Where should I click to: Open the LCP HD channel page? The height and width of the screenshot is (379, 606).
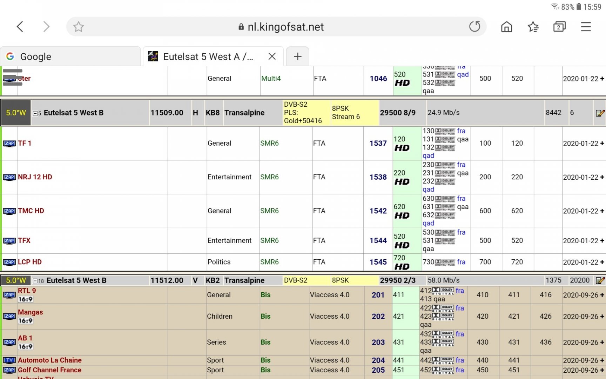click(x=29, y=262)
